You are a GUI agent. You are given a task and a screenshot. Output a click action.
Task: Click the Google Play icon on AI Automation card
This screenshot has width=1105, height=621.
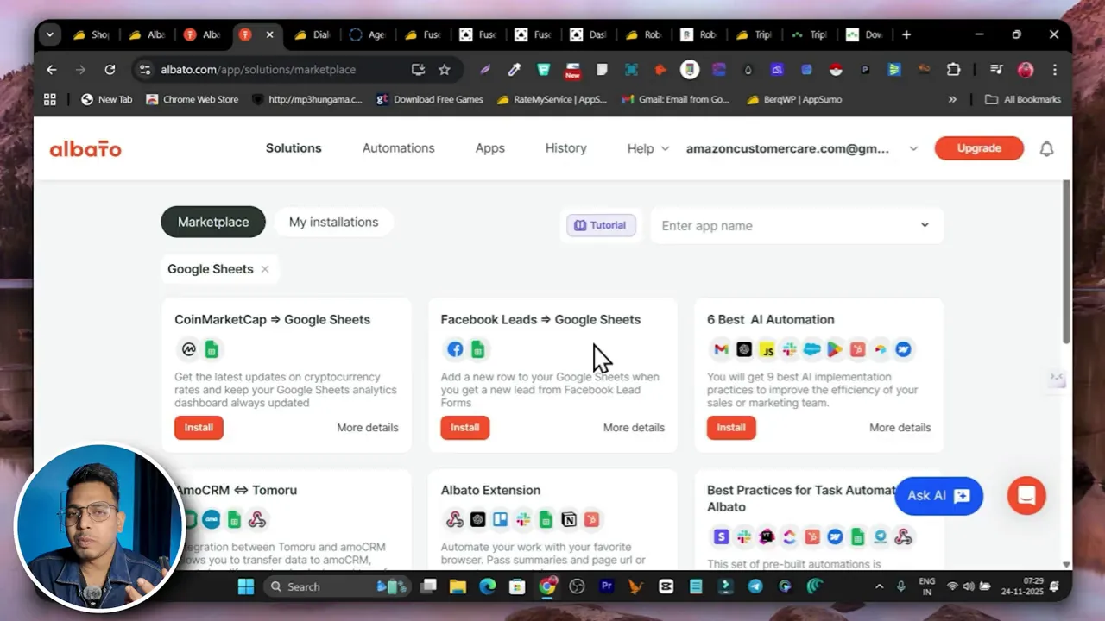point(835,348)
